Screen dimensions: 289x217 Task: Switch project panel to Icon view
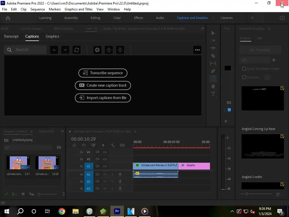coord(23,194)
